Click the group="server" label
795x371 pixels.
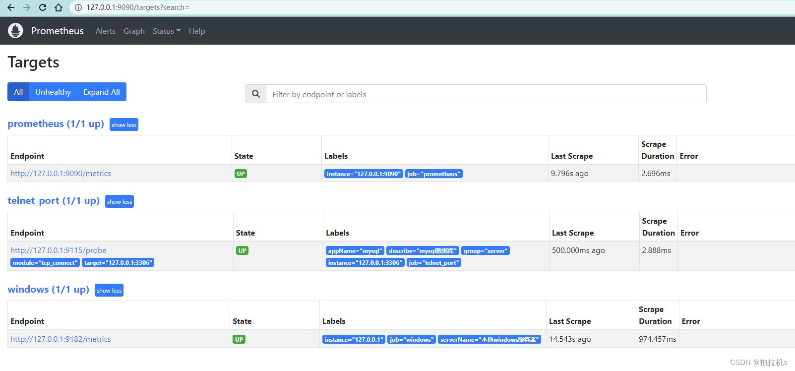click(486, 250)
